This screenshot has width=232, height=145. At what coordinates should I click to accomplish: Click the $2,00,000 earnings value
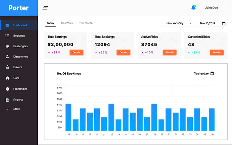[60, 44]
